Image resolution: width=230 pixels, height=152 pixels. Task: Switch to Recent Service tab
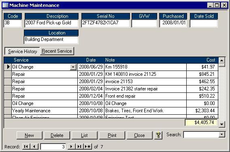pyautogui.click(x=57, y=51)
